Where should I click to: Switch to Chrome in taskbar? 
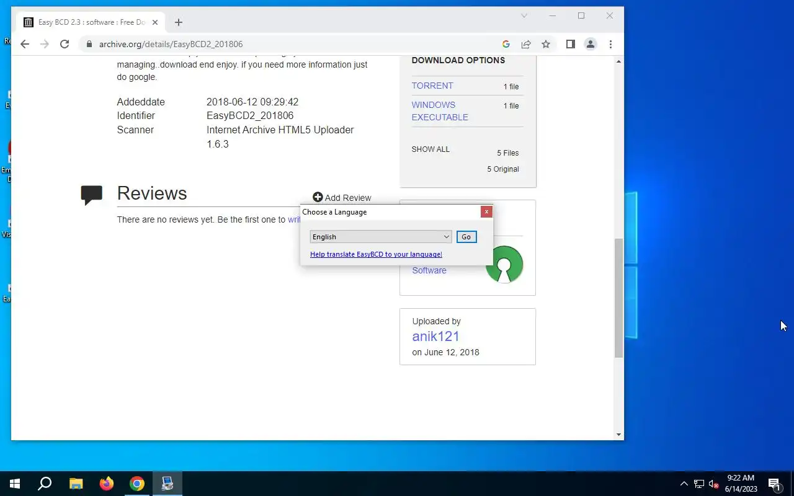[137, 484]
